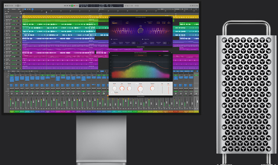Click the Wet level slider in ChromaVerb

(x=169, y=90)
